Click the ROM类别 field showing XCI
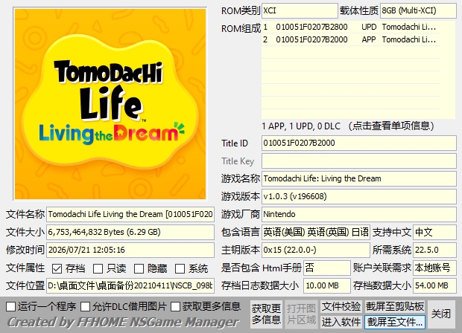 click(x=300, y=11)
